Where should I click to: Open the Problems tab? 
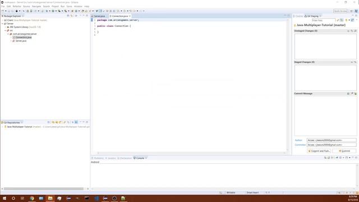[98, 158]
